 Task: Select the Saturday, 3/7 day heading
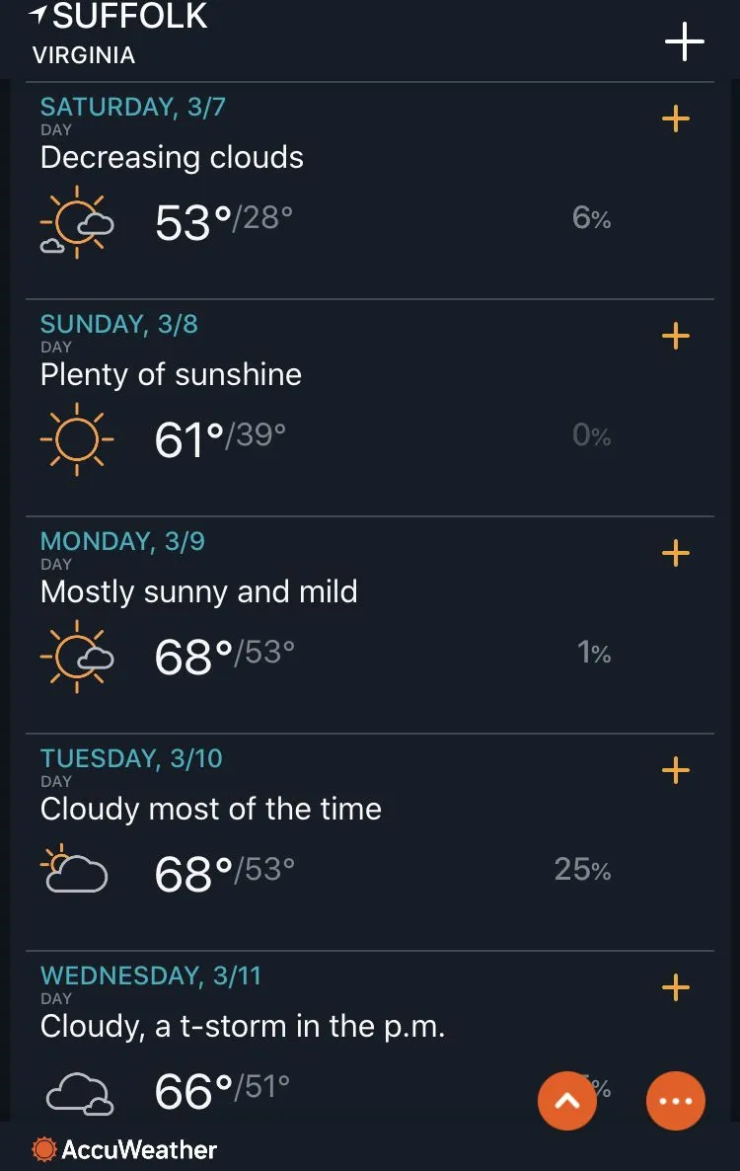(x=133, y=107)
